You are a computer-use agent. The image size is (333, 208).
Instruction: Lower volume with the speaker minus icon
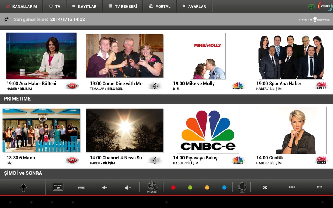click(x=104, y=188)
